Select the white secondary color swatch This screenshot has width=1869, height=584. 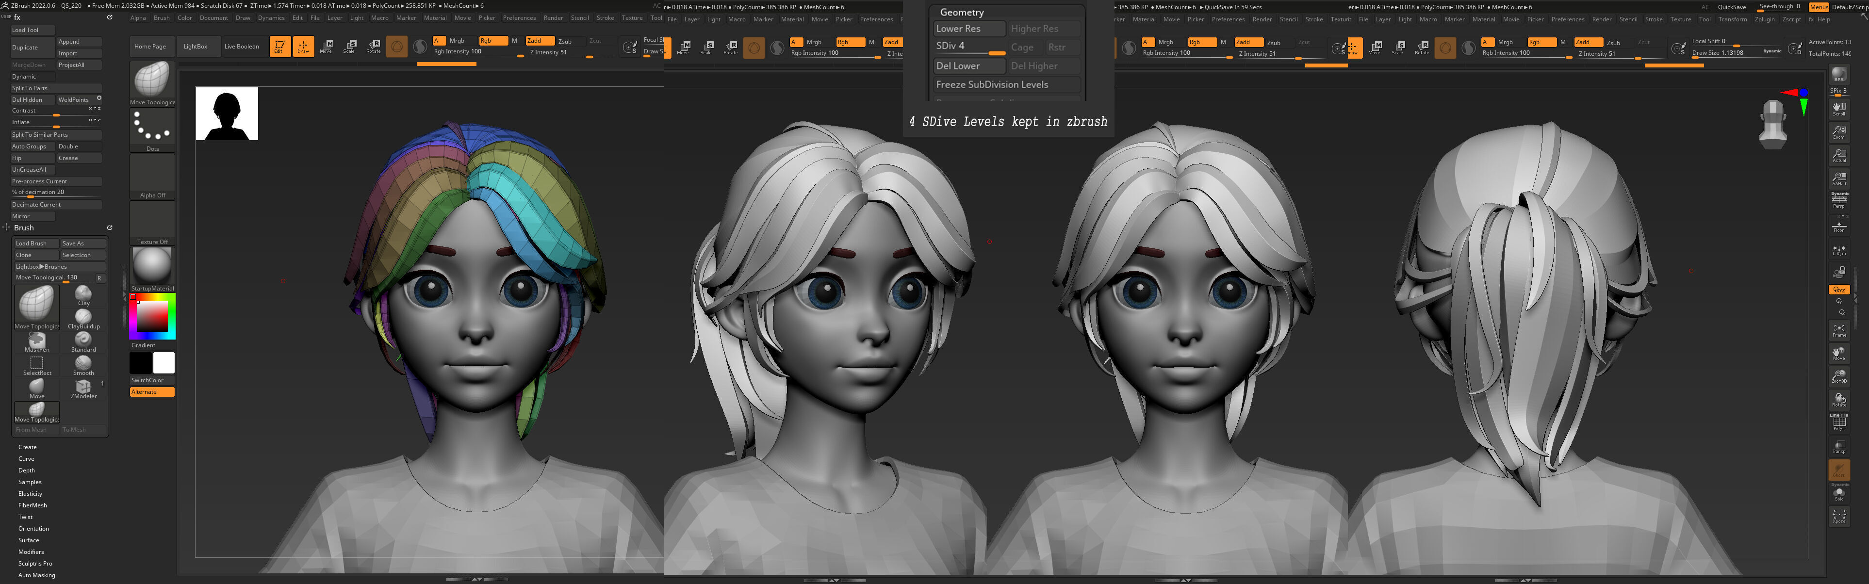(164, 363)
